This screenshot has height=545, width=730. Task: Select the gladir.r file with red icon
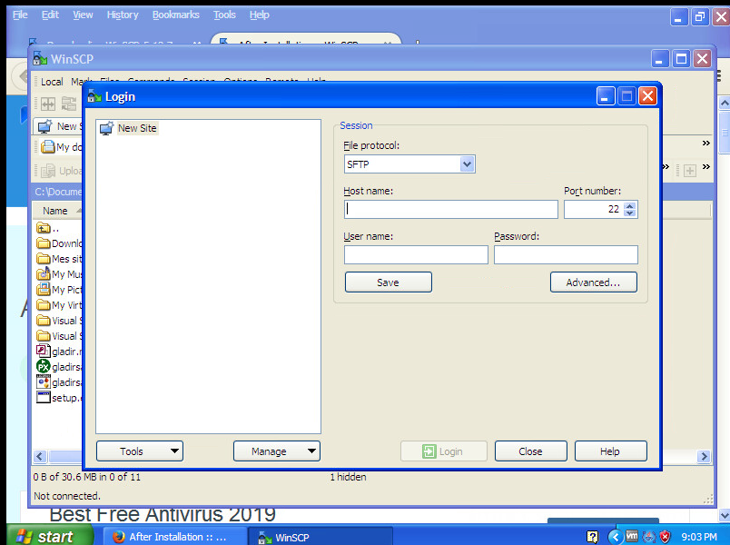pos(59,352)
